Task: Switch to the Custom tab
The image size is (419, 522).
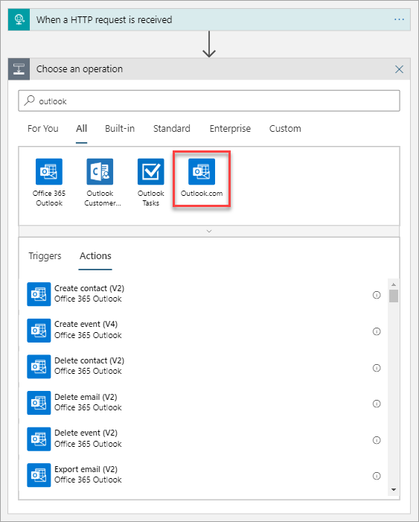Action: click(x=285, y=129)
